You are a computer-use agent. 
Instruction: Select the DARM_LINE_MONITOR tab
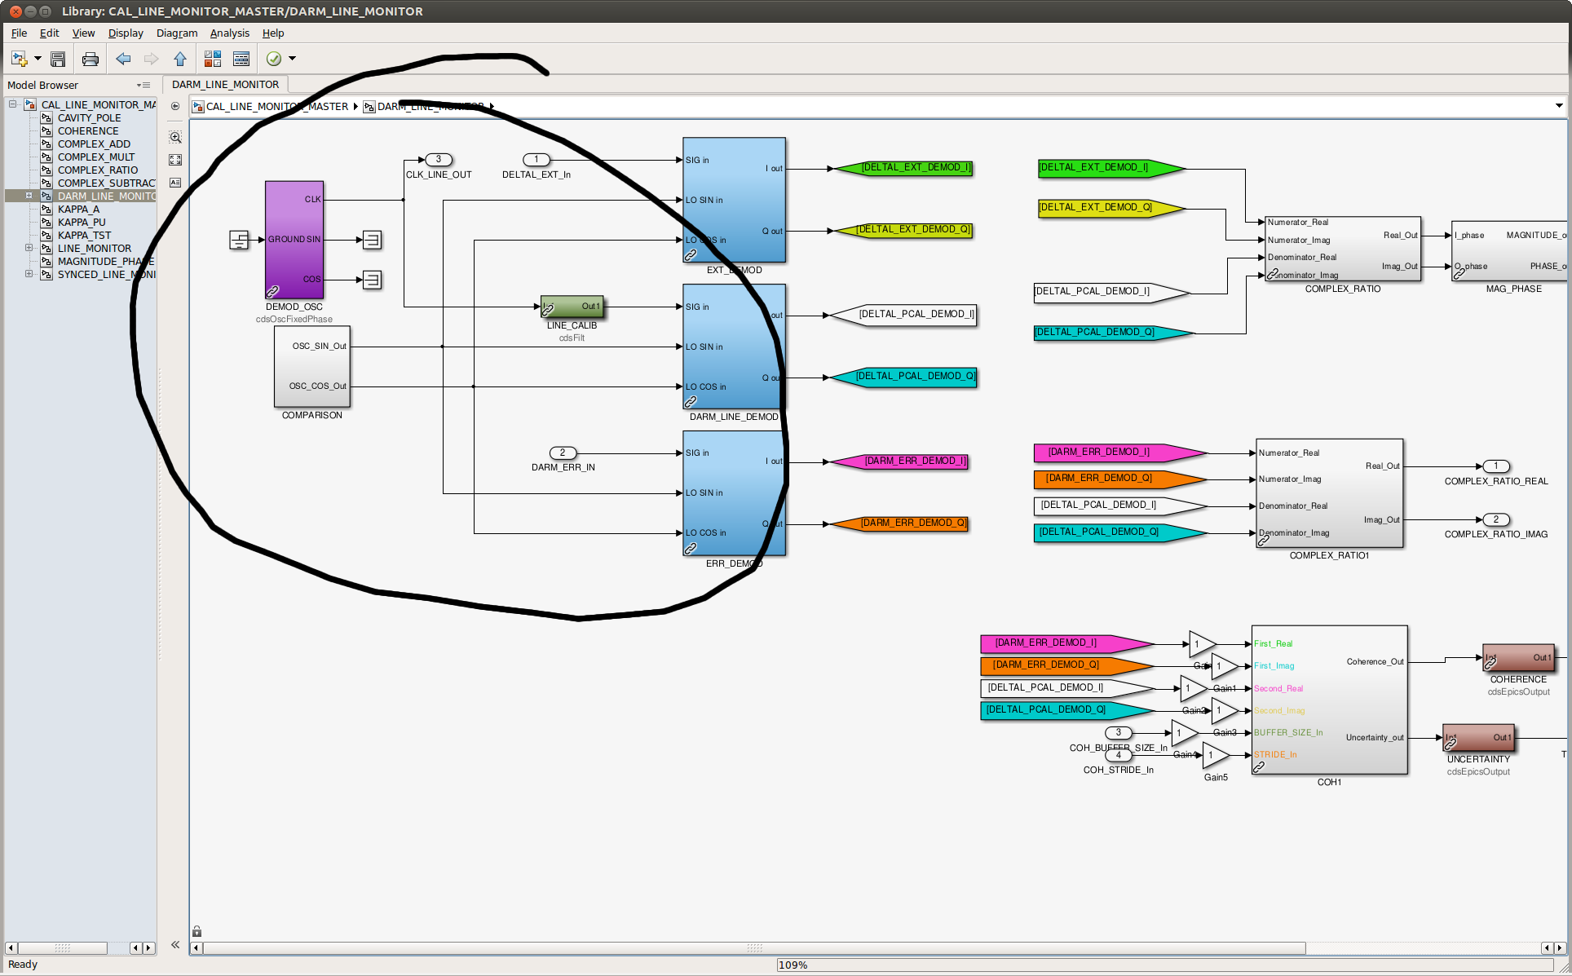[225, 85]
